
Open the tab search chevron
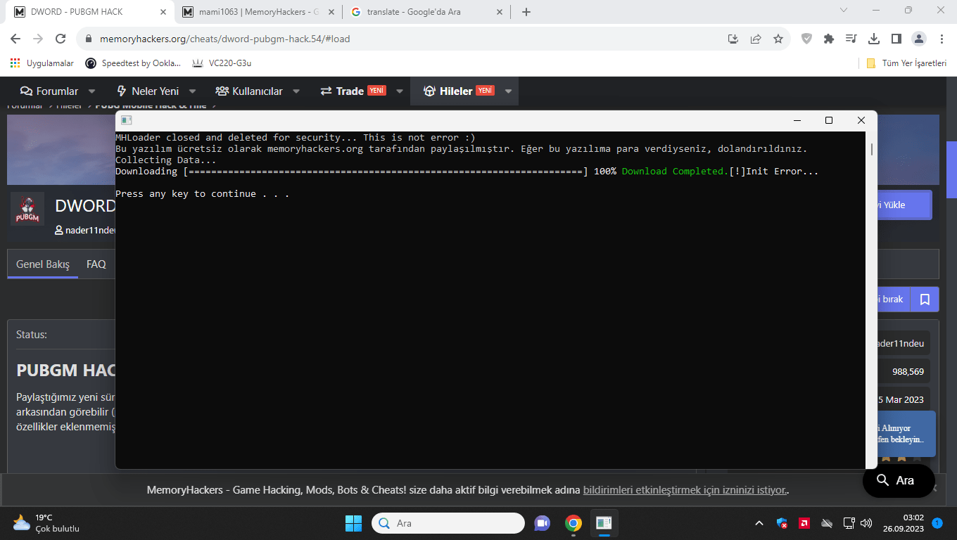coord(844,10)
